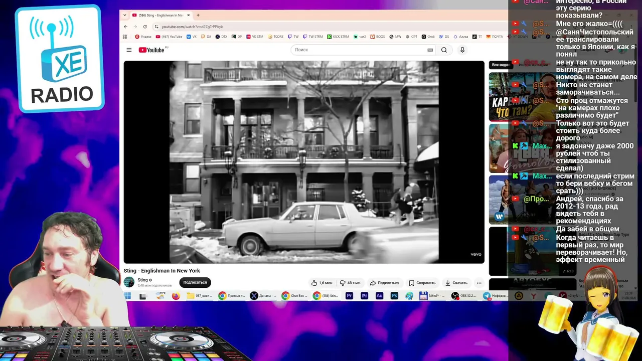
Task: Save the video with Сохранить
Action: click(422, 283)
